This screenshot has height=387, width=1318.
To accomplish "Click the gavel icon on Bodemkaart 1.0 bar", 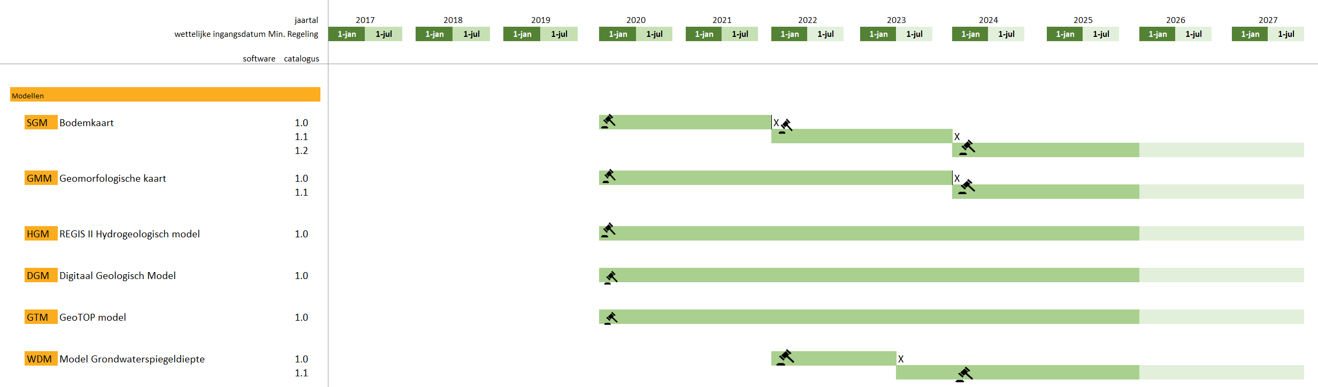I will pyautogui.click(x=609, y=121).
